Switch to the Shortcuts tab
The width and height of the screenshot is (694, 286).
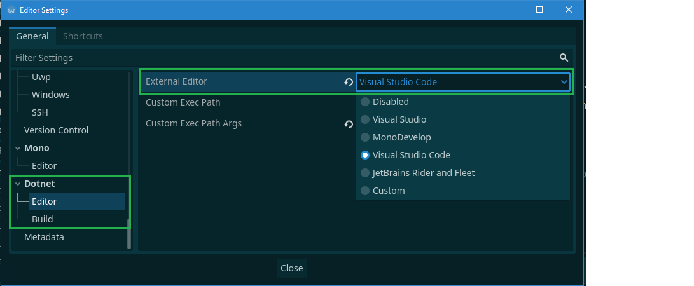[x=83, y=36]
